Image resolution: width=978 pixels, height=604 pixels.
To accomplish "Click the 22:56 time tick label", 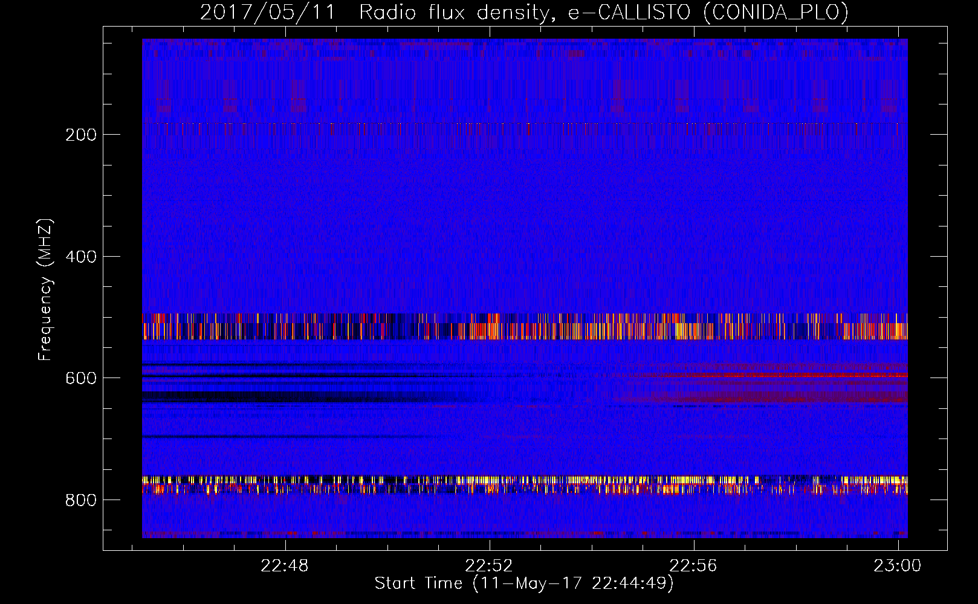I will coord(693,565).
